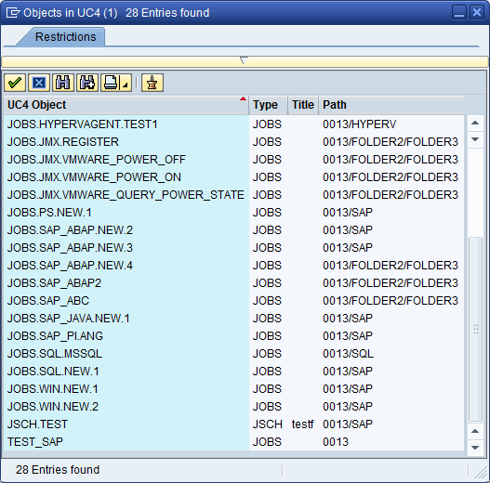Image resolution: width=490 pixels, height=483 pixels.
Task: Click the personal value list stamp icon
Action: (x=152, y=83)
